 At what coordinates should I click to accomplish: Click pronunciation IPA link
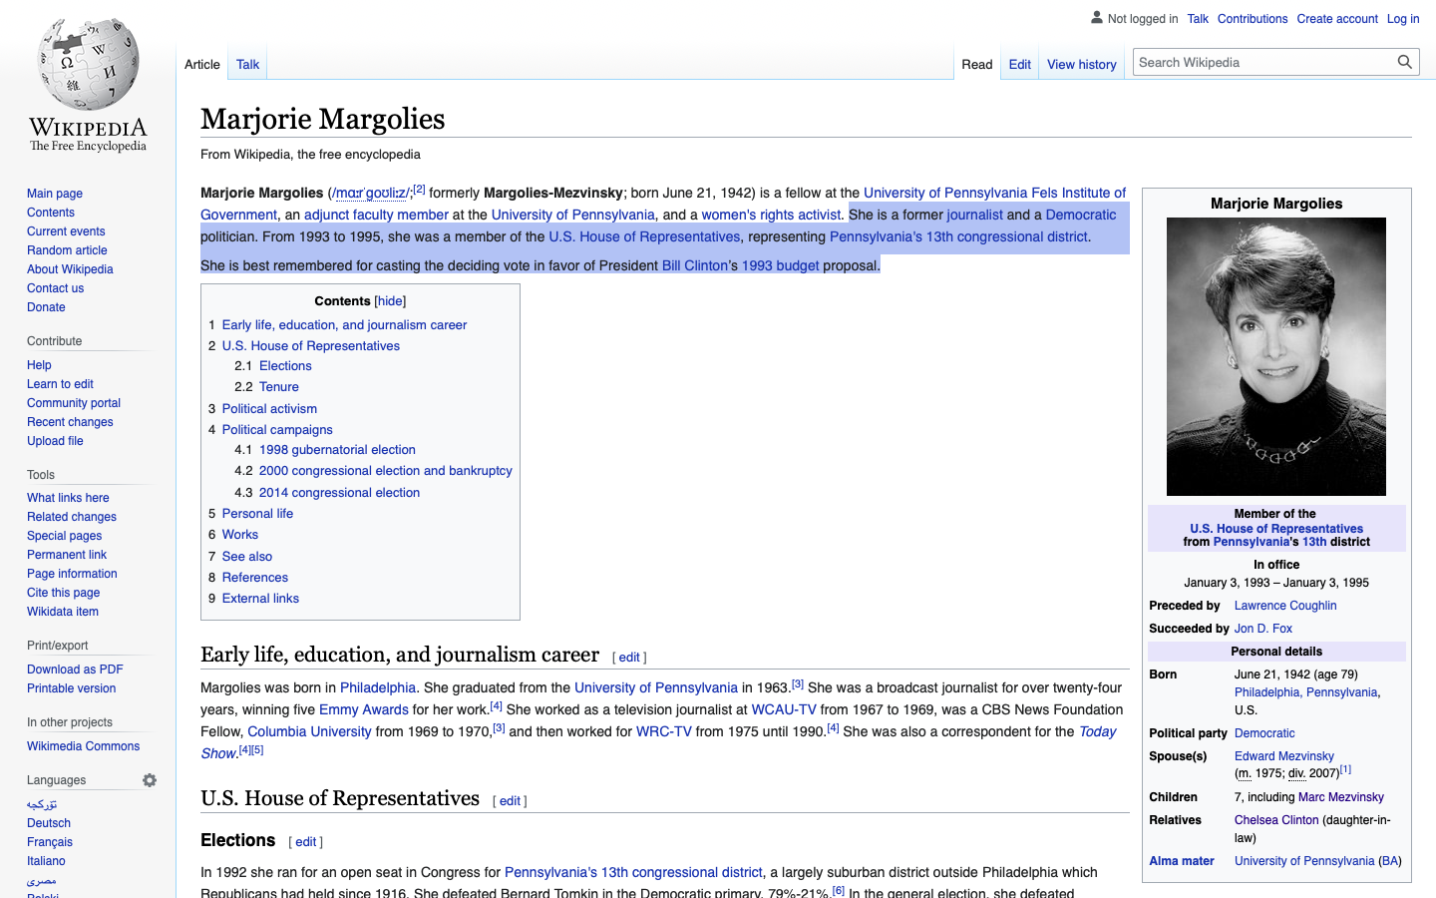(371, 193)
